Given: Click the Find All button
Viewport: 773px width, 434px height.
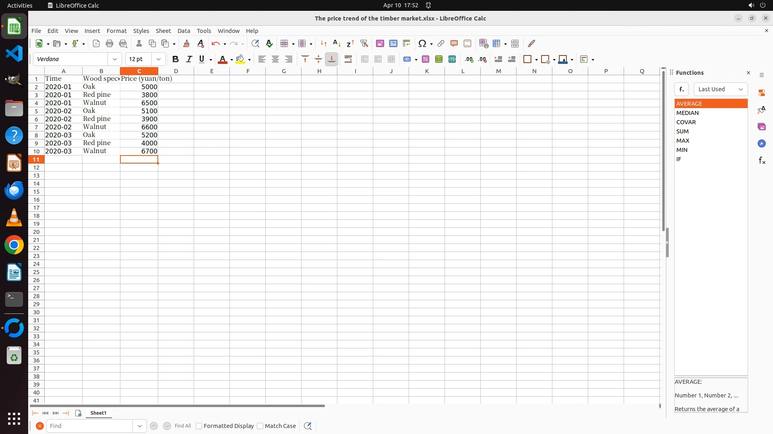Looking at the screenshot, I should pos(182,426).
